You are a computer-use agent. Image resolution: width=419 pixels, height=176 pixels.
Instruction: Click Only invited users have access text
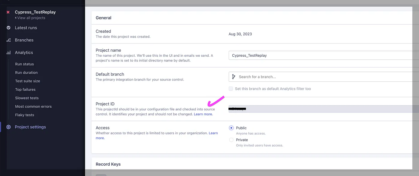tap(259, 145)
